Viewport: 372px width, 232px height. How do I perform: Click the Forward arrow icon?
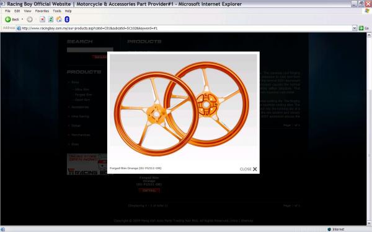tap(30, 19)
